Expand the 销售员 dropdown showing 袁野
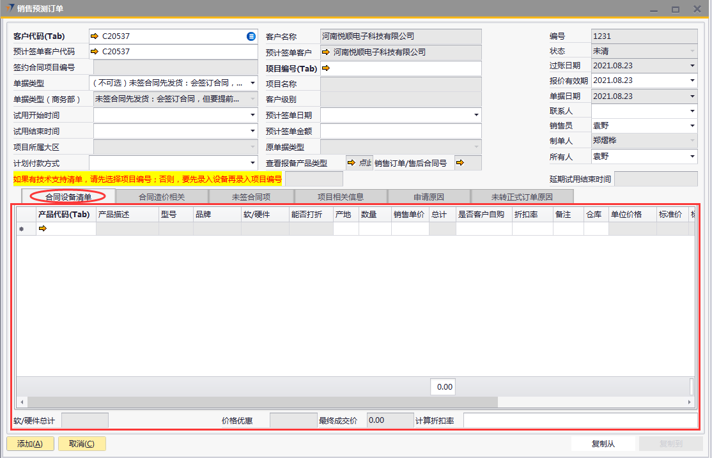Viewport: 712px width, 458px height. [692, 126]
